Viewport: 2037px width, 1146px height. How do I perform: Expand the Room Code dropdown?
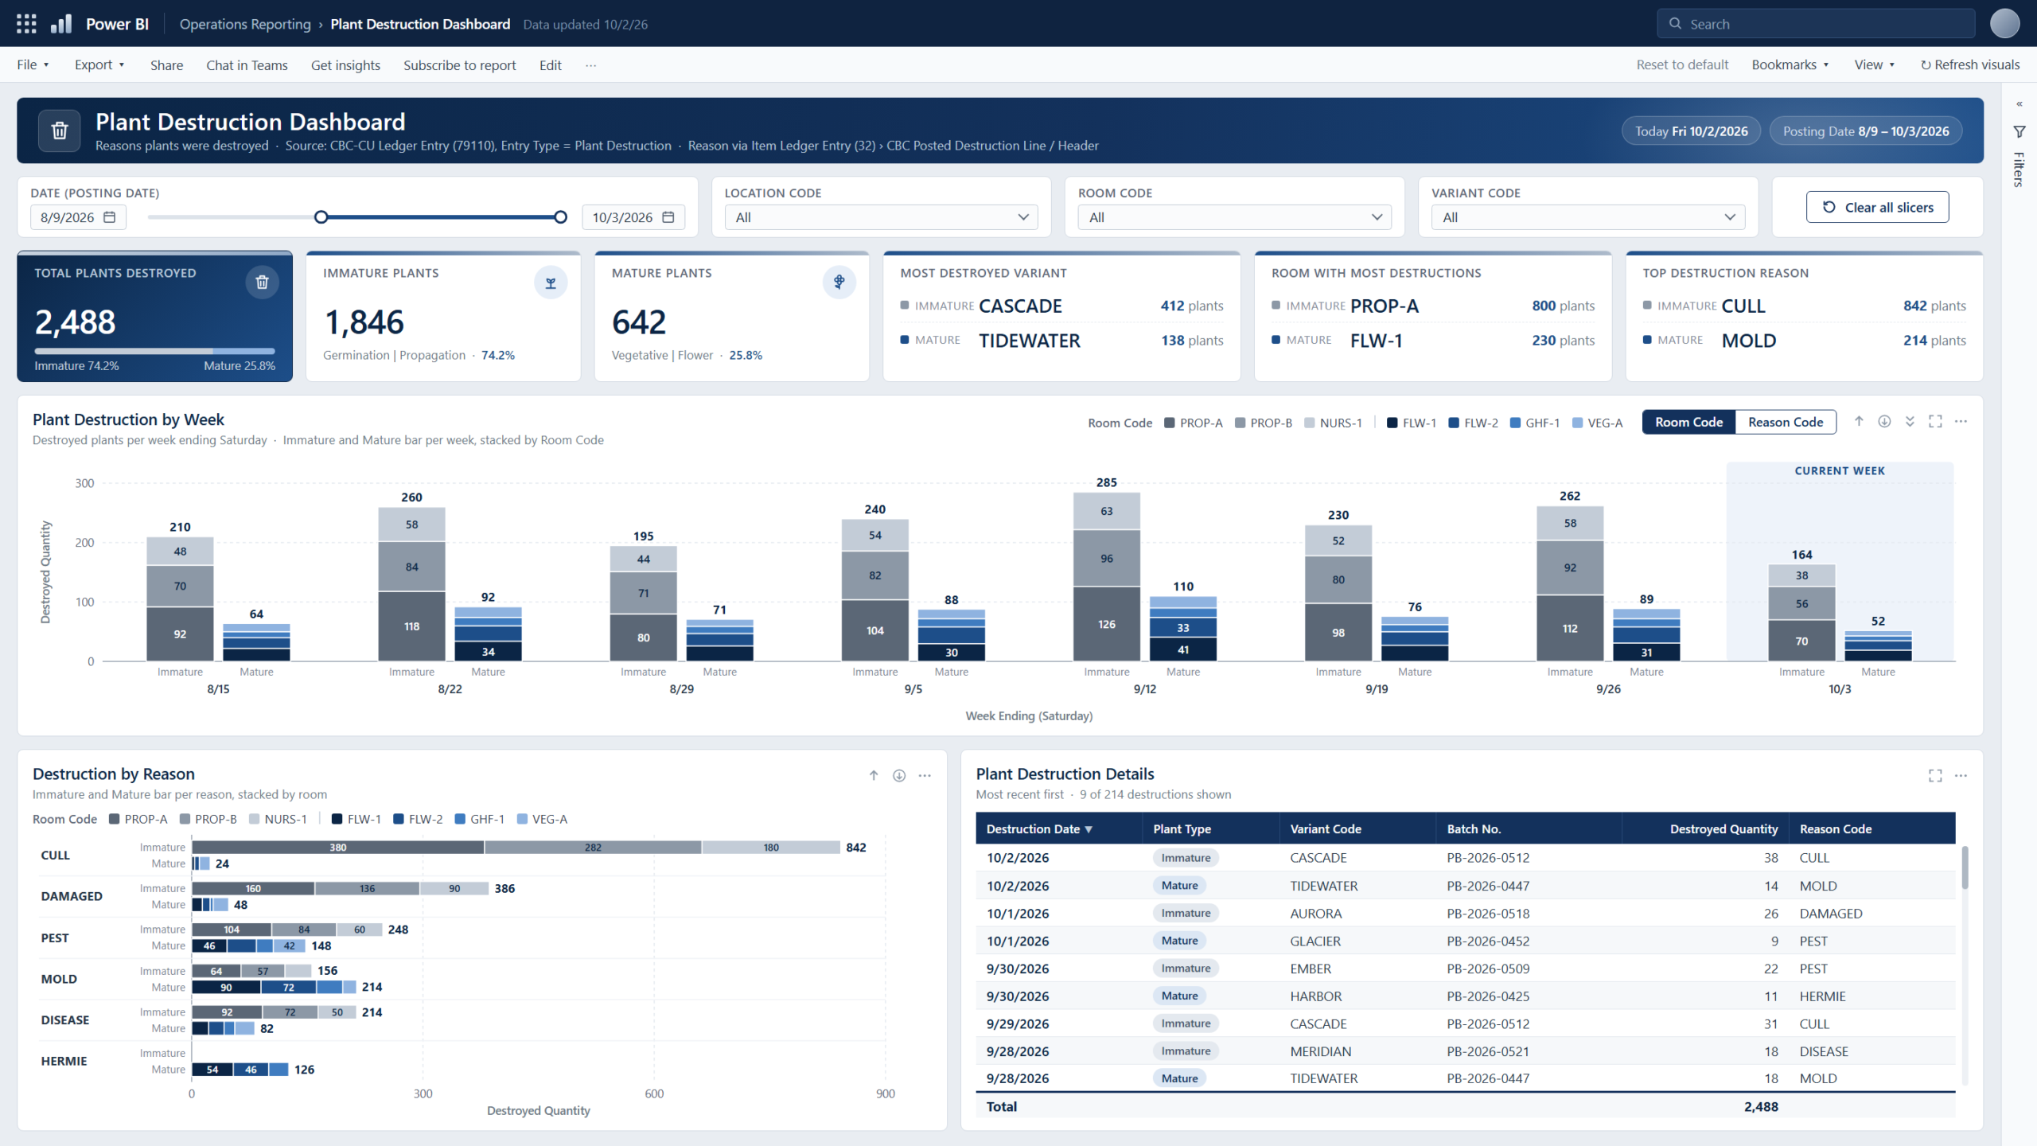[x=1234, y=217]
